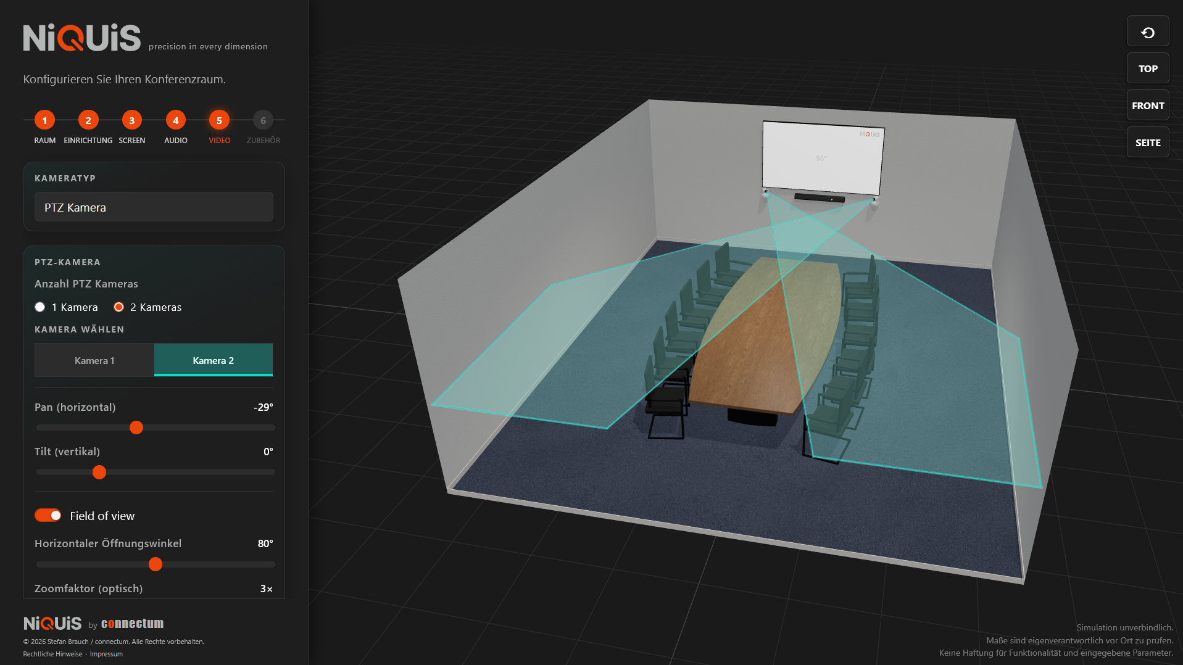Toggle the Field of view switch
1183x665 pixels.
[48, 515]
